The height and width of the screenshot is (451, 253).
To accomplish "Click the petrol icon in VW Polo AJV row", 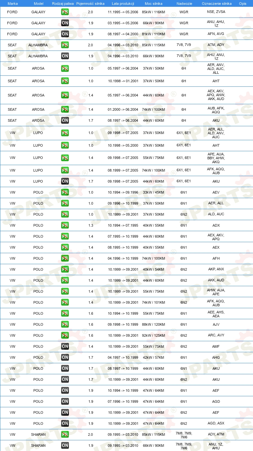I will coord(65,324).
